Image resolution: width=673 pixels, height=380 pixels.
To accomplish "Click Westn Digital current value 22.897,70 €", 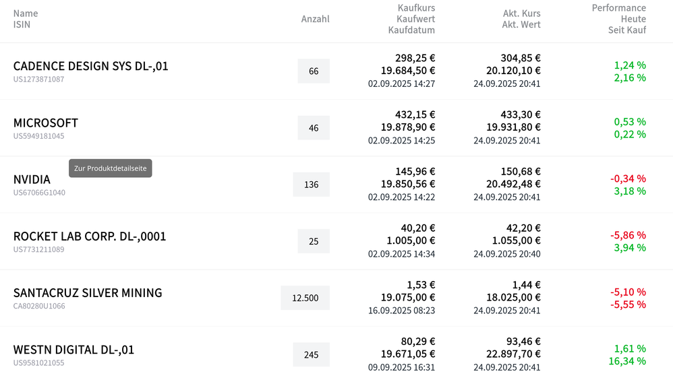I will [x=513, y=354].
